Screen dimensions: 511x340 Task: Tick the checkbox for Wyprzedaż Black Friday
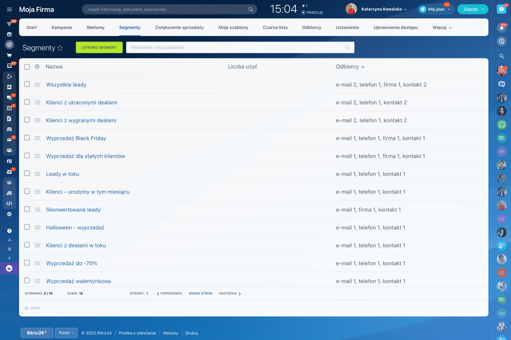(x=27, y=138)
